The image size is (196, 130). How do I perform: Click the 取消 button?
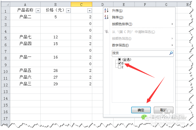point(163,110)
